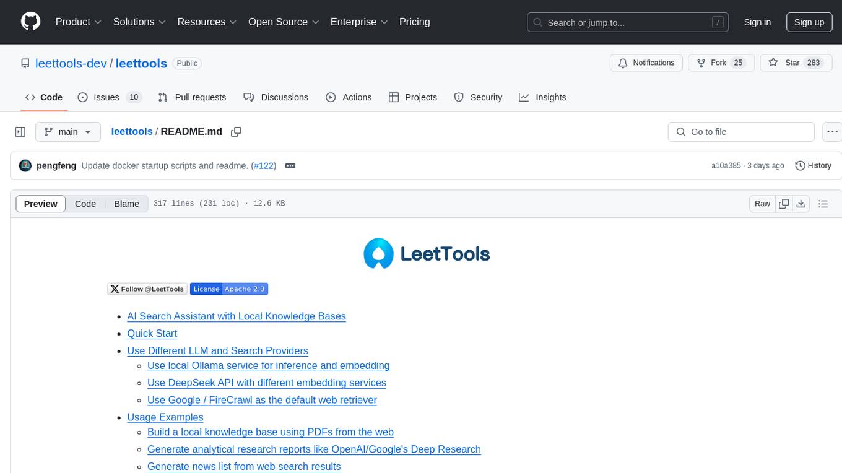Image resolution: width=842 pixels, height=473 pixels.
Task: Jump to Use local Ollama service section
Action: pos(269,366)
